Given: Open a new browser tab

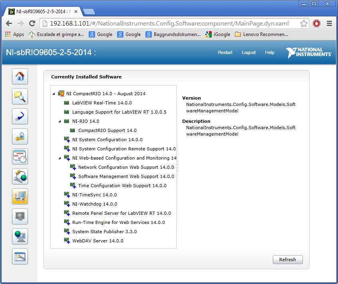Looking at the screenshot, I should [x=89, y=12].
